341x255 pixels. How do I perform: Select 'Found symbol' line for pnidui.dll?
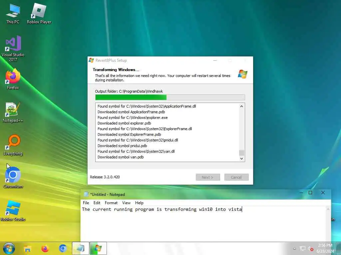tap(138, 140)
